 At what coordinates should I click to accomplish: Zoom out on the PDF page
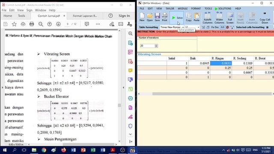click(41, 24)
